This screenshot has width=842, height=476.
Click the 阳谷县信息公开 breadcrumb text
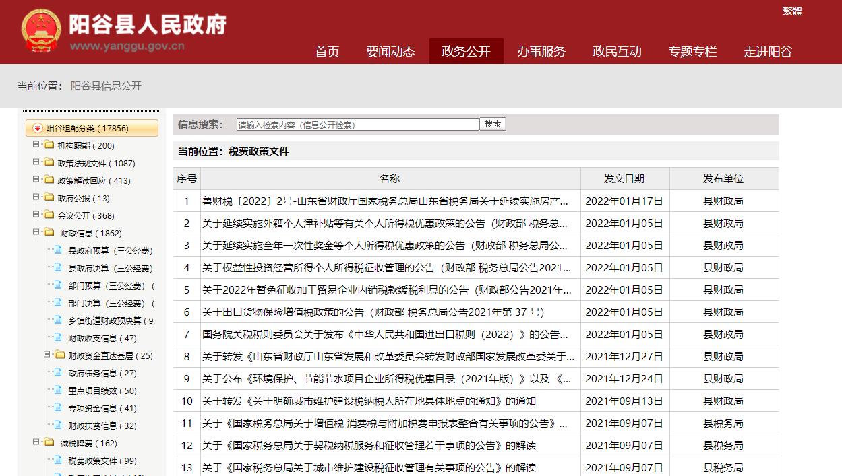click(x=106, y=86)
